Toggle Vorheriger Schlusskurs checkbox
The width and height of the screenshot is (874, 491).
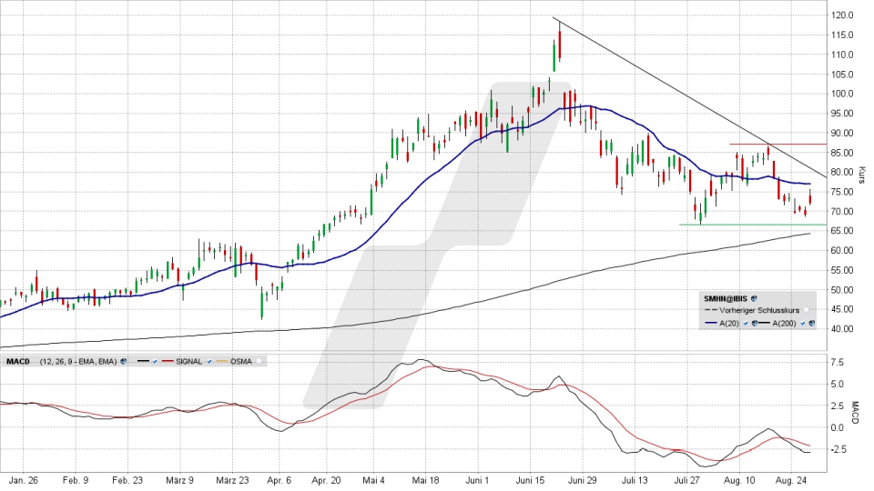[806, 311]
